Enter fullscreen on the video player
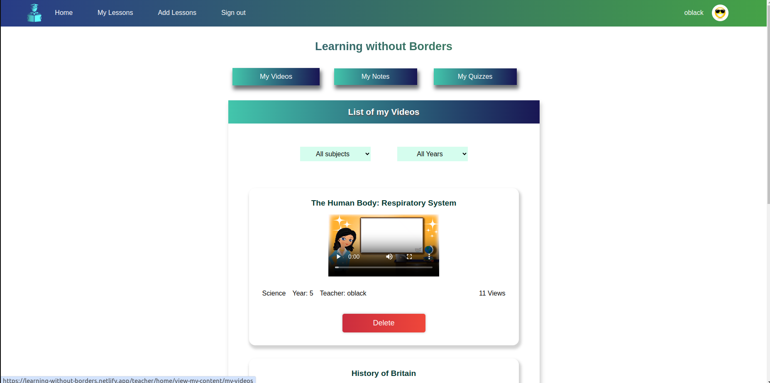 point(409,257)
